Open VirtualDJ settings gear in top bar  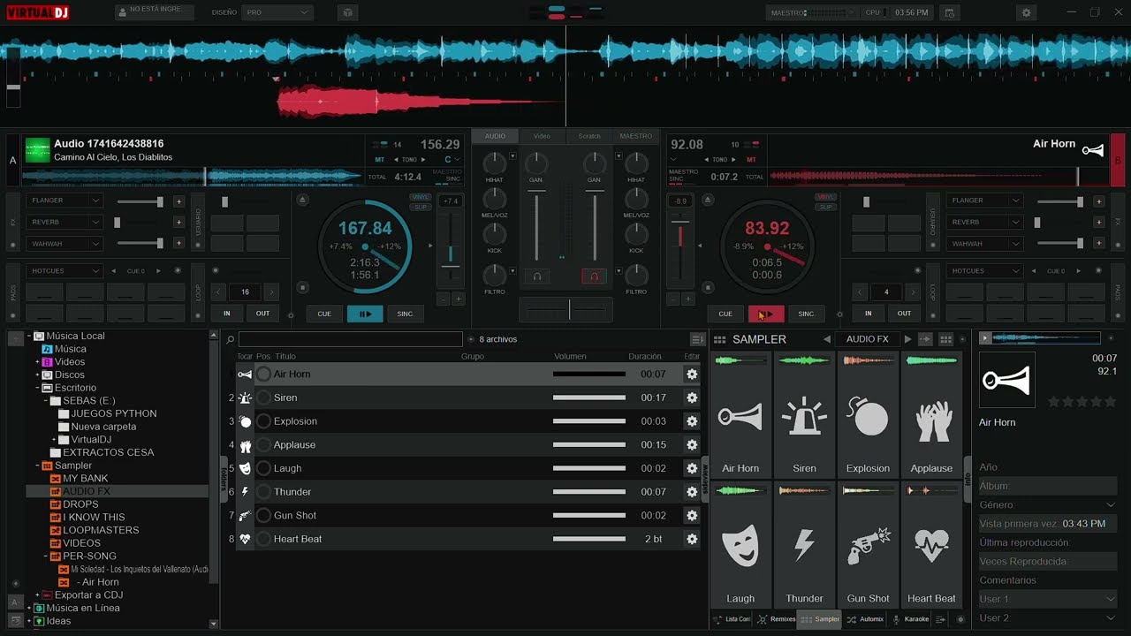pos(1026,13)
